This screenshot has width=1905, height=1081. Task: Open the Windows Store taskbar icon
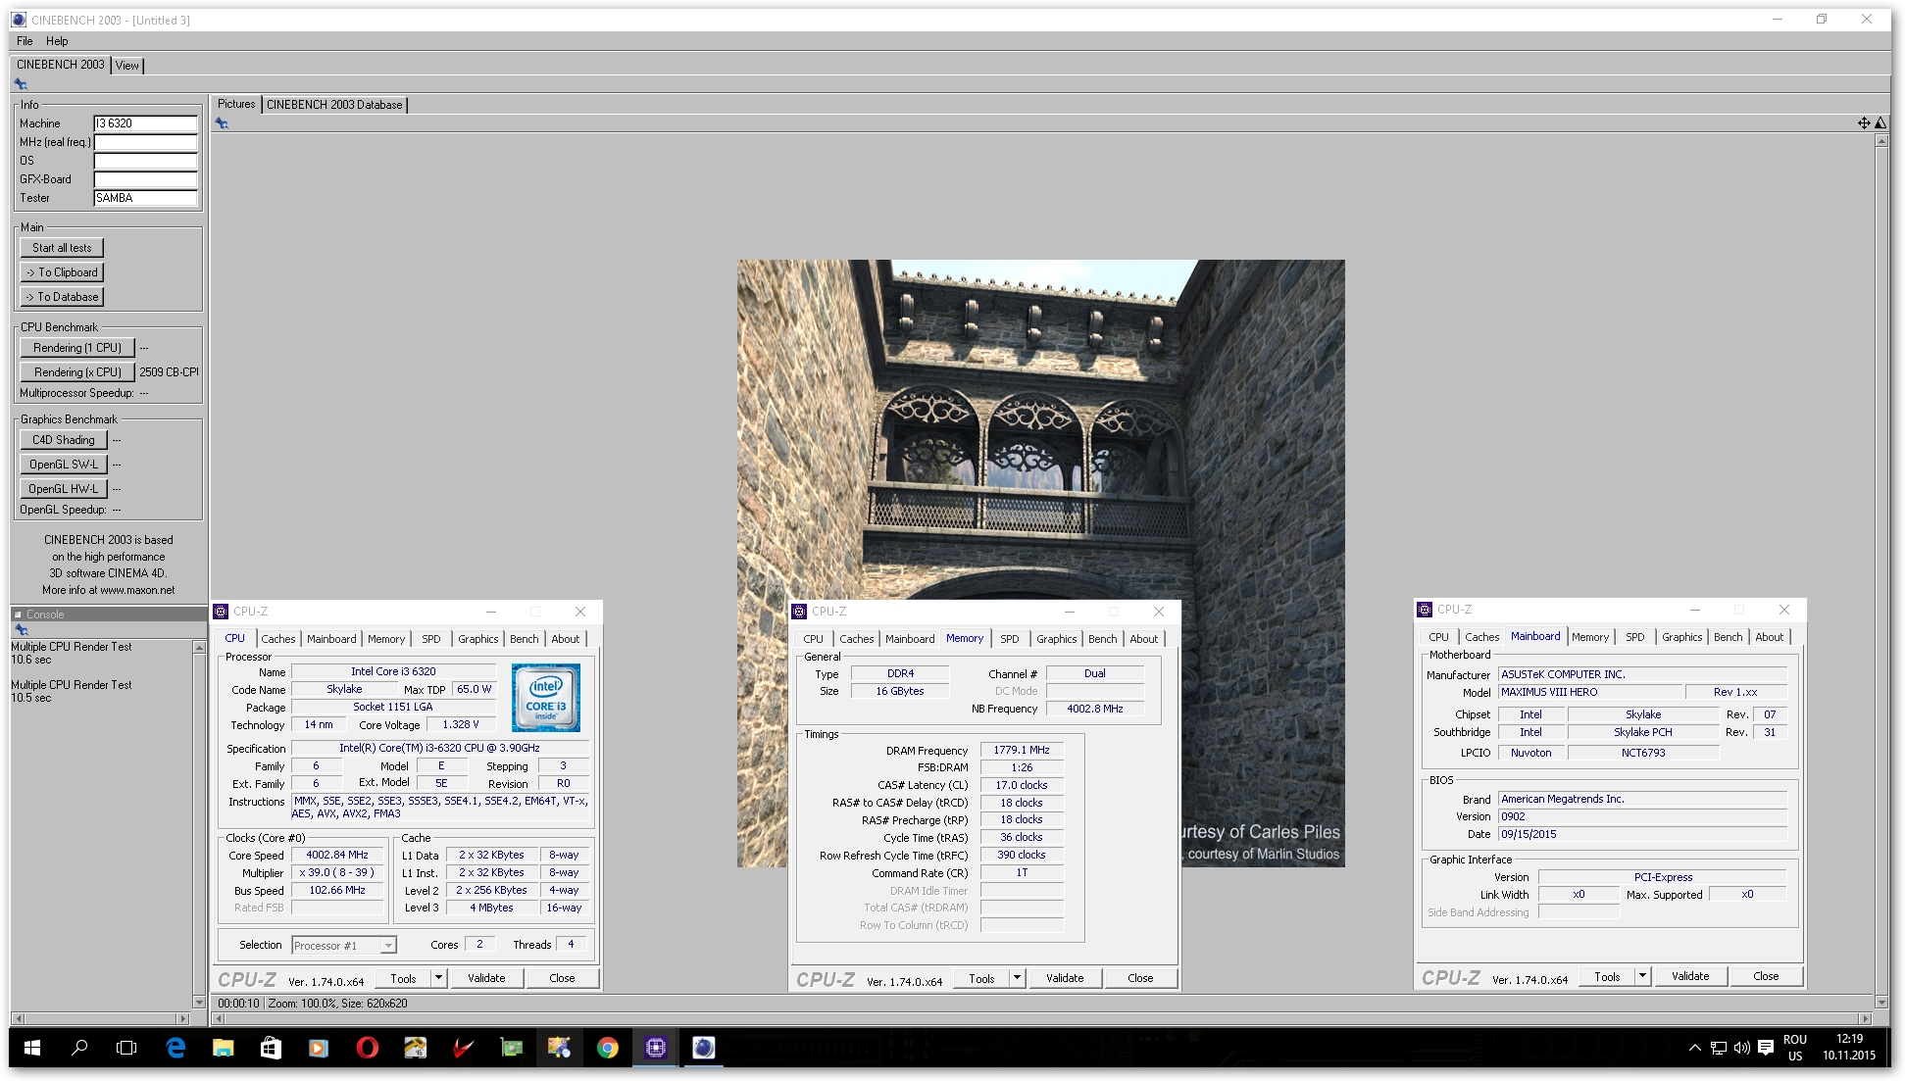[271, 1048]
